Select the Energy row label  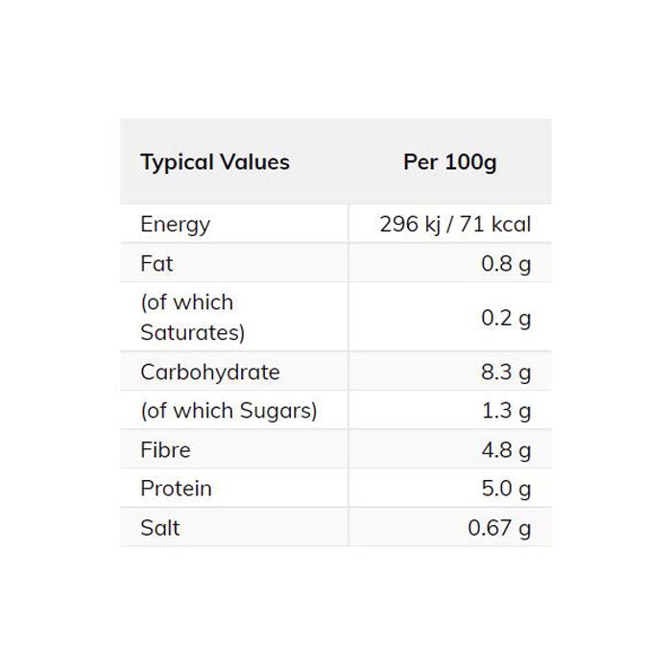pyautogui.click(x=175, y=225)
